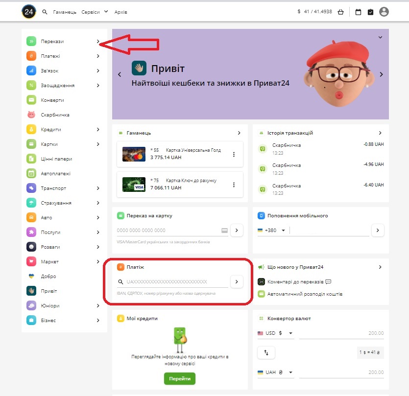
Task: Open the calendar icon in top bar
Action: [x=358, y=12]
